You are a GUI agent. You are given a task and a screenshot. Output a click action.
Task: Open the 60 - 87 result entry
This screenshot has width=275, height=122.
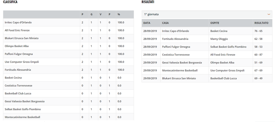click(258, 55)
